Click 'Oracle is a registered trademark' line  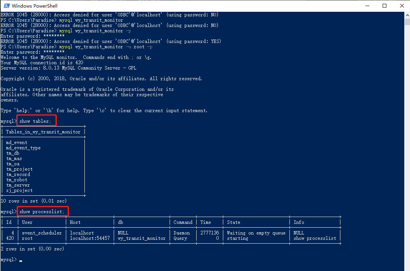(x=87, y=89)
